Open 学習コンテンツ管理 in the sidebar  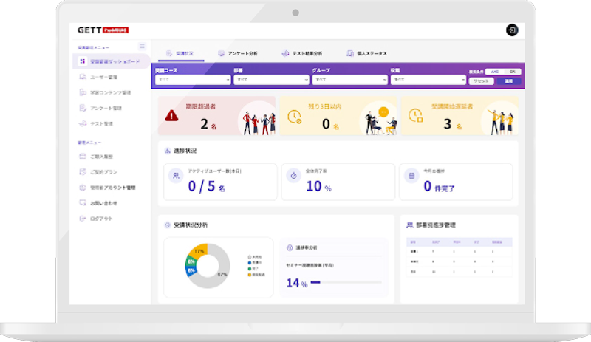tap(109, 92)
